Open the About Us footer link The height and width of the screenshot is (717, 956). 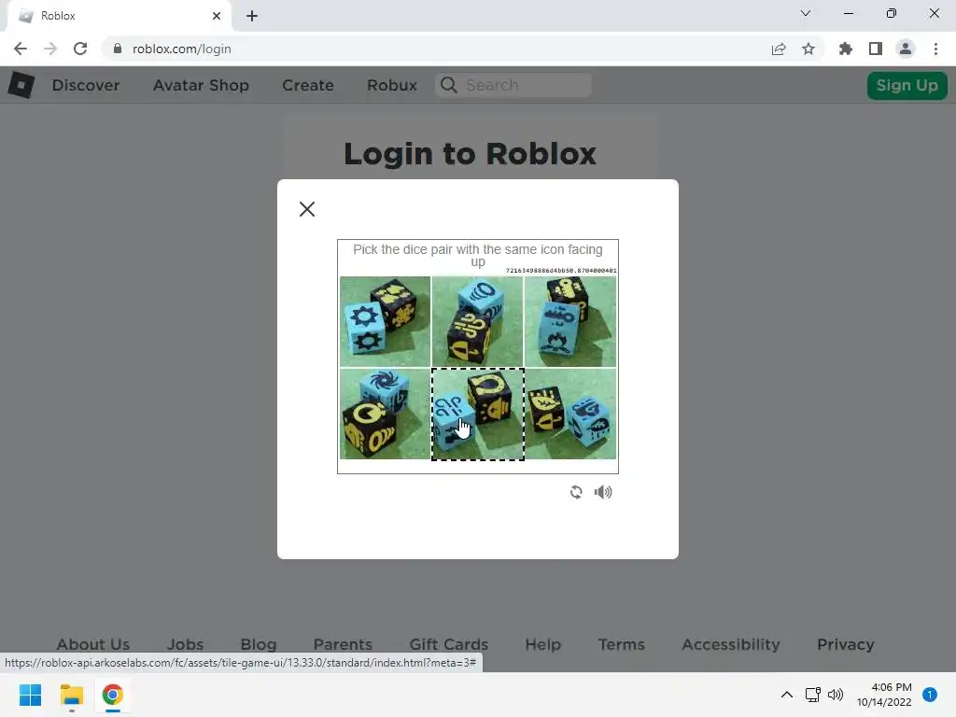point(93,644)
